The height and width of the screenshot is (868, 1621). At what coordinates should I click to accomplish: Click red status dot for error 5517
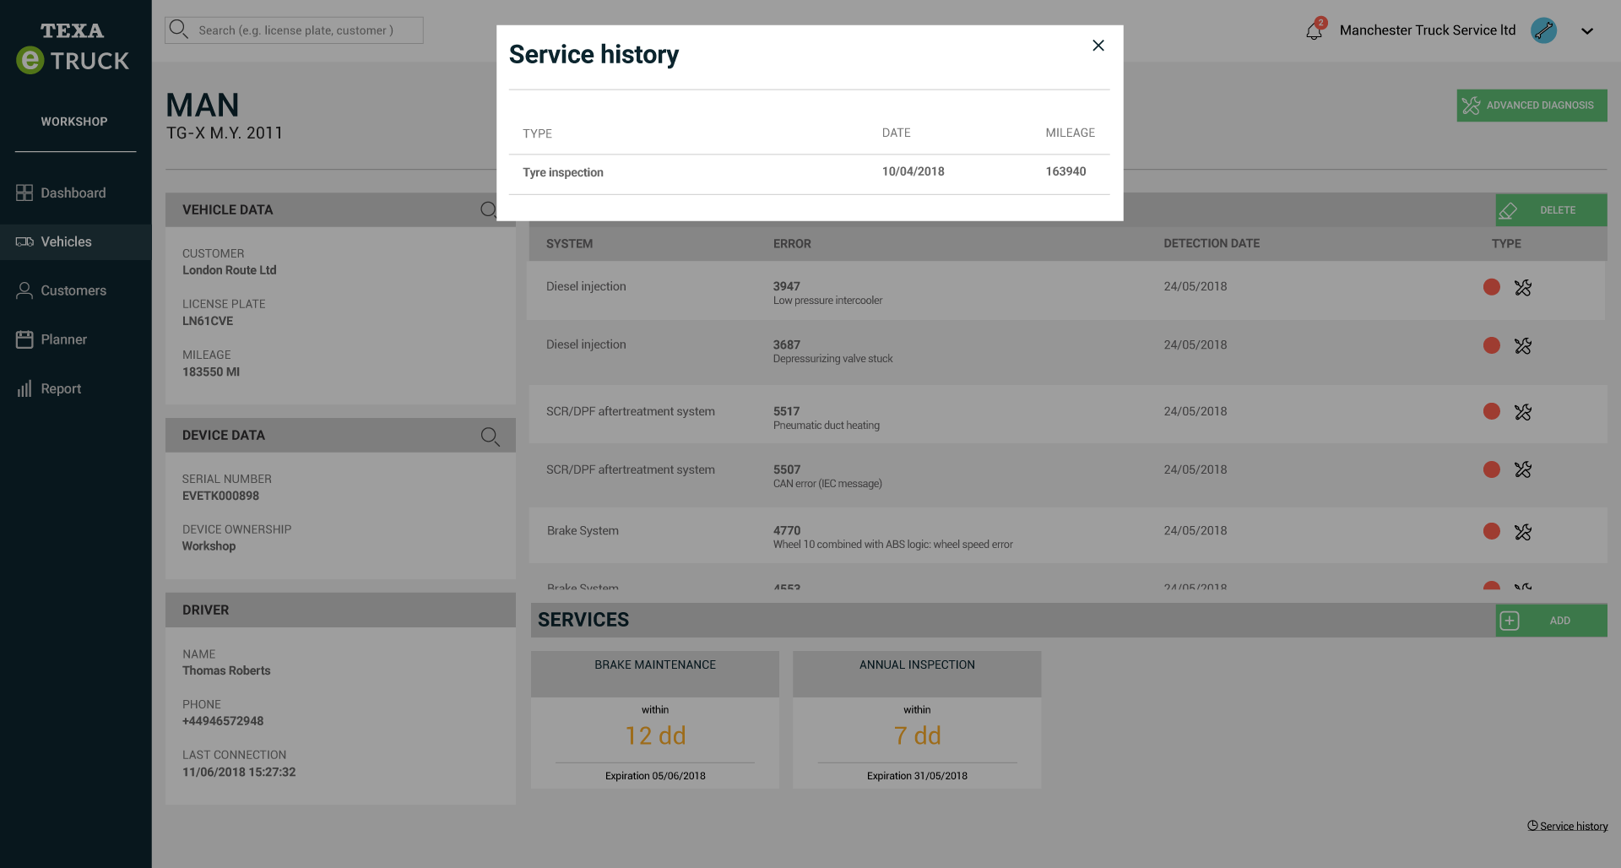(1492, 411)
